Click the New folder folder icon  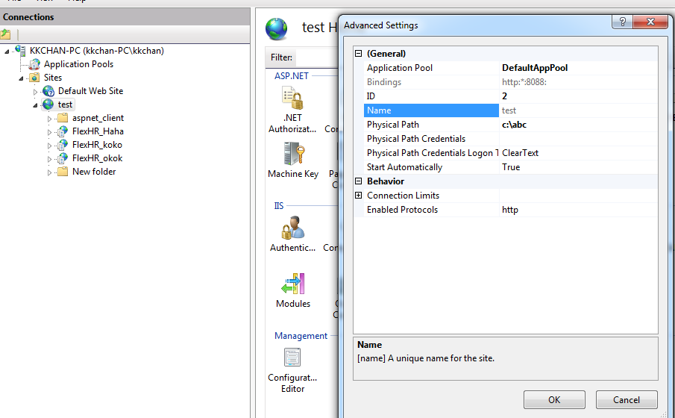point(63,172)
